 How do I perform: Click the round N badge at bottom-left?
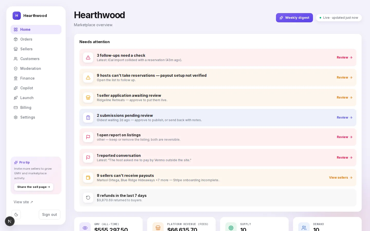tap(10, 221)
